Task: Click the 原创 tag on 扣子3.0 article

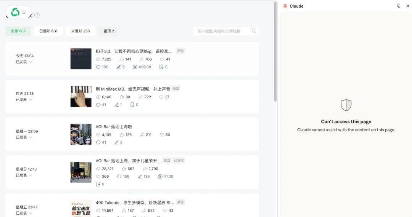Action: [180, 51]
